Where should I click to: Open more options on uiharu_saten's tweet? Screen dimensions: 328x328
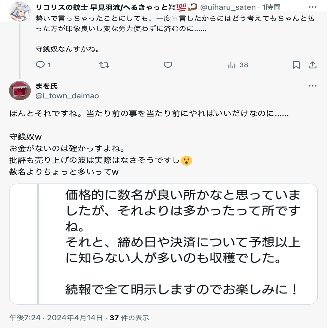coord(312,7)
